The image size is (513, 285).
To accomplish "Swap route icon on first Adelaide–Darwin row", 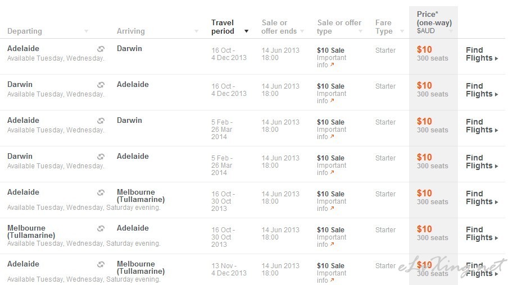I will point(101,49).
